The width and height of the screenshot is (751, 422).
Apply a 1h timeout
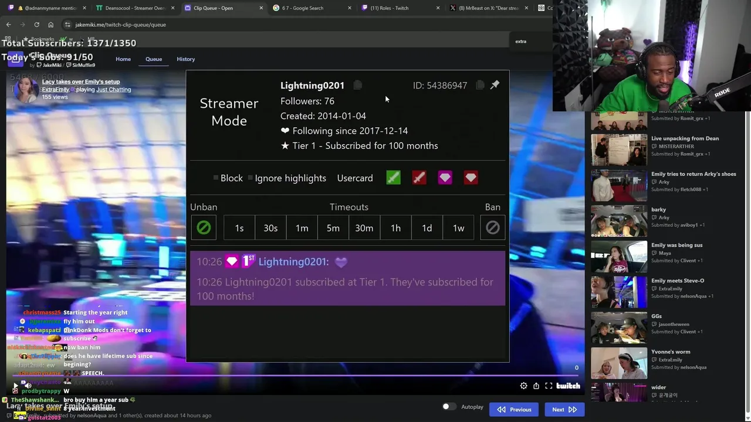tap(395, 228)
